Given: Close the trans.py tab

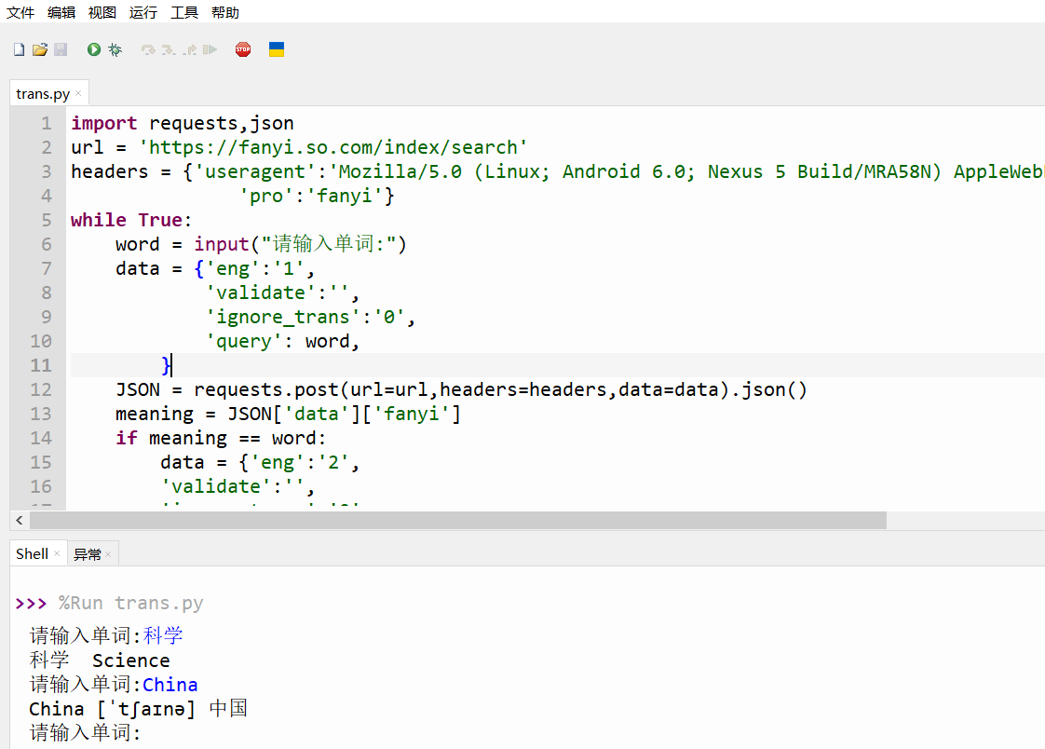Looking at the screenshot, I should coord(78,93).
